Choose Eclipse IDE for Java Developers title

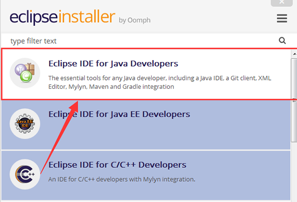pyautogui.click(x=113, y=64)
